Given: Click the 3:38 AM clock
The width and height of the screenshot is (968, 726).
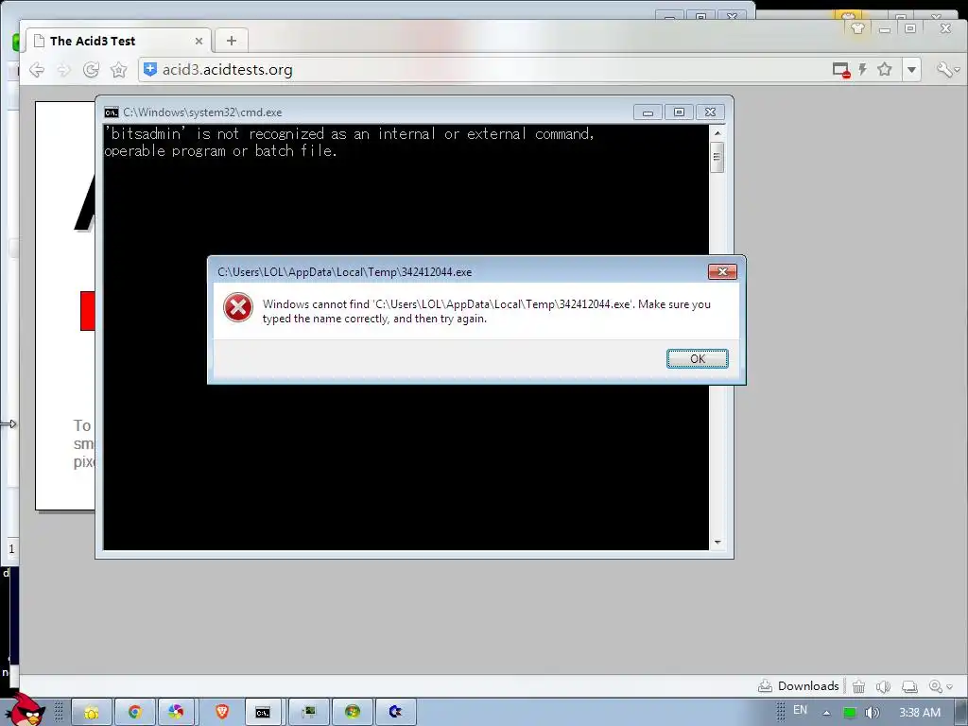Looking at the screenshot, I should pyautogui.click(x=920, y=713).
